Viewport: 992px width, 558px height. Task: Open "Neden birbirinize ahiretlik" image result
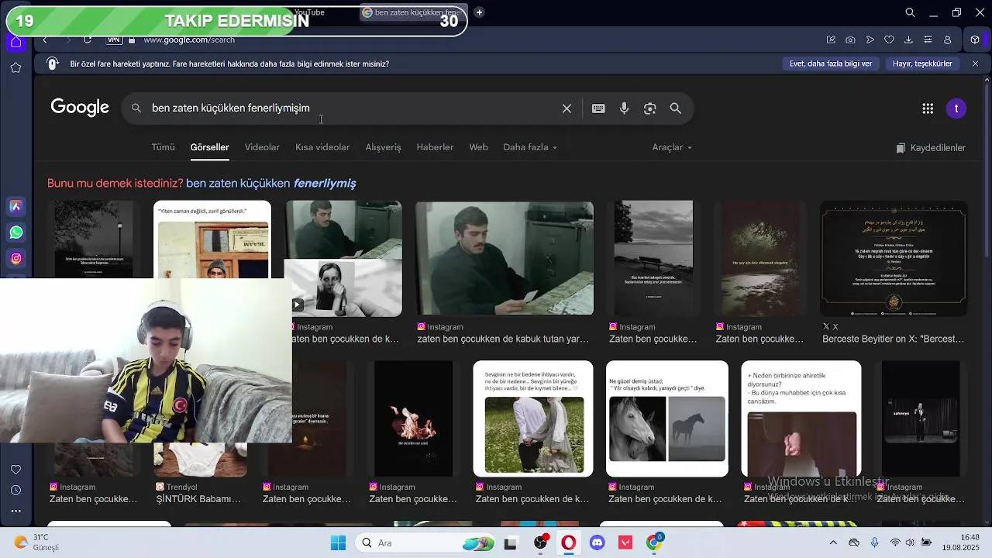[801, 418]
